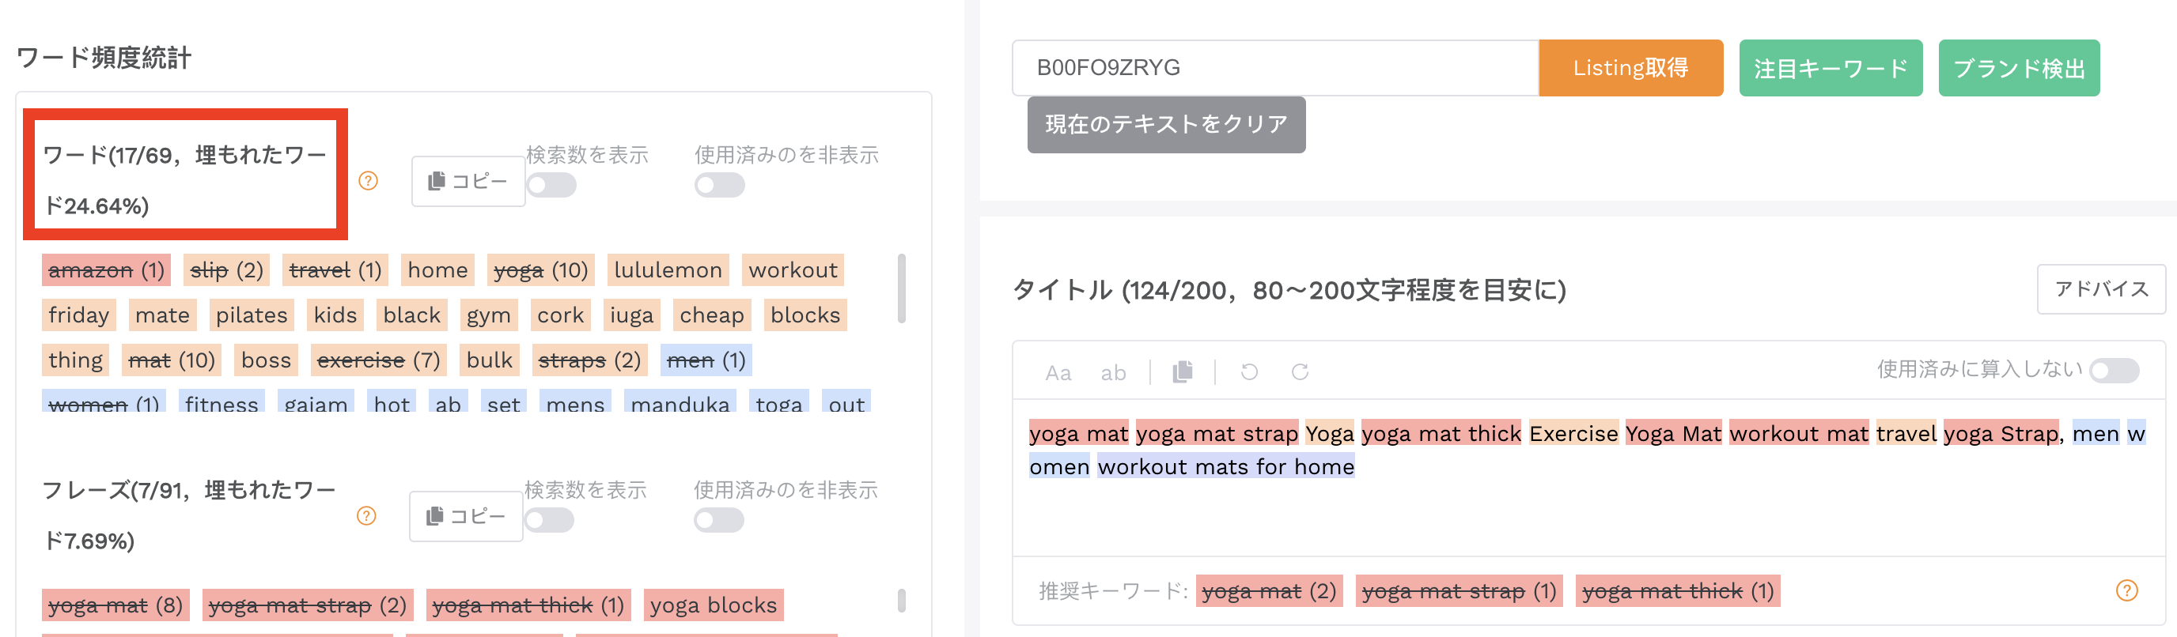Click the ブランド検出 button
Viewport: 2177px width, 637px height.
point(2019,68)
